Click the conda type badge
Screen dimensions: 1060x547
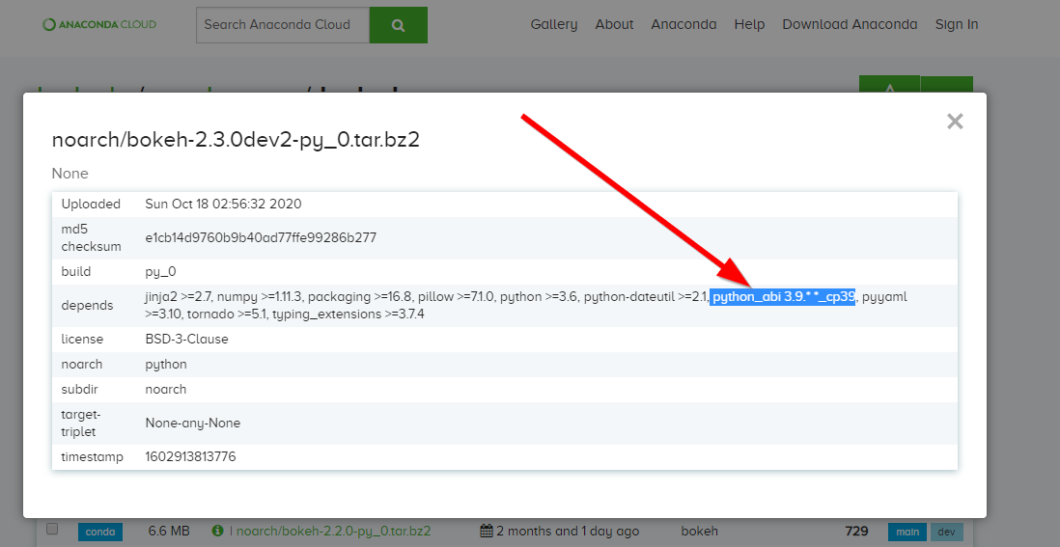pyautogui.click(x=100, y=532)
